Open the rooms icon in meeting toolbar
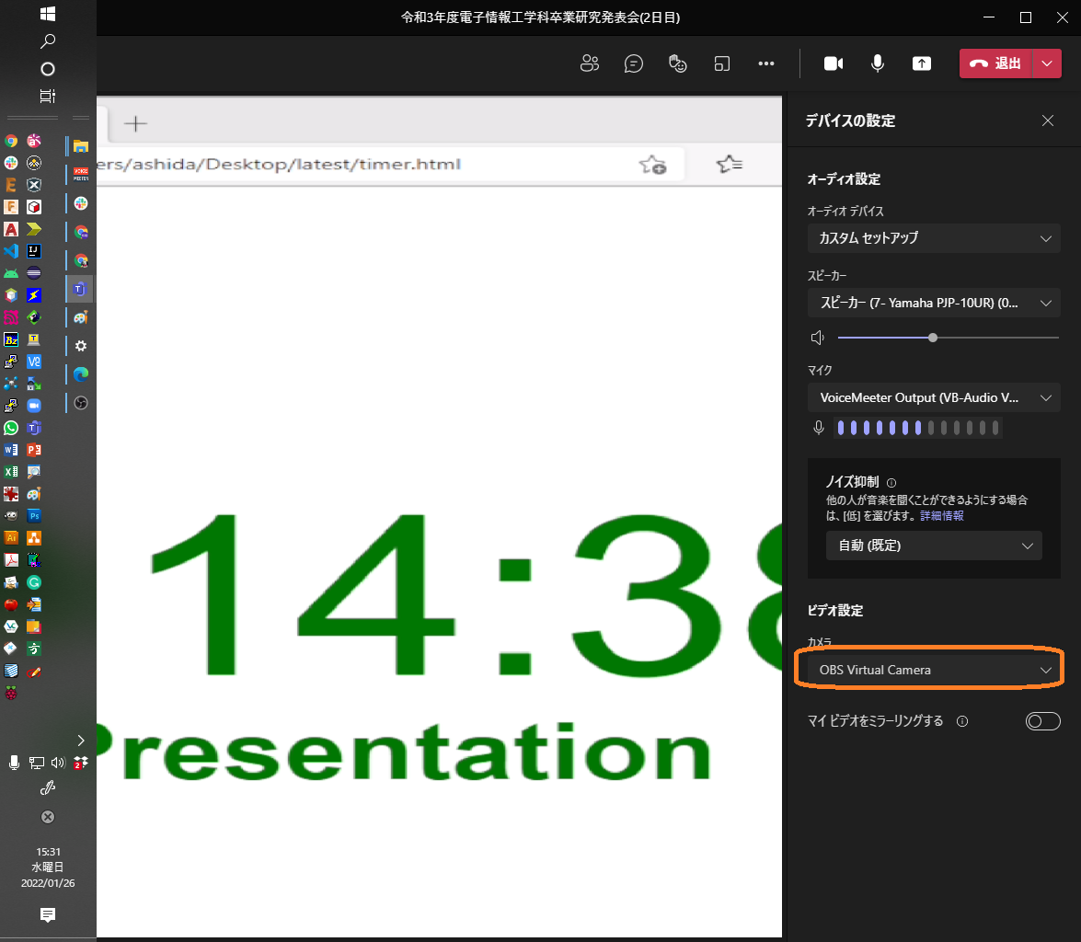 tap(722, 63)
